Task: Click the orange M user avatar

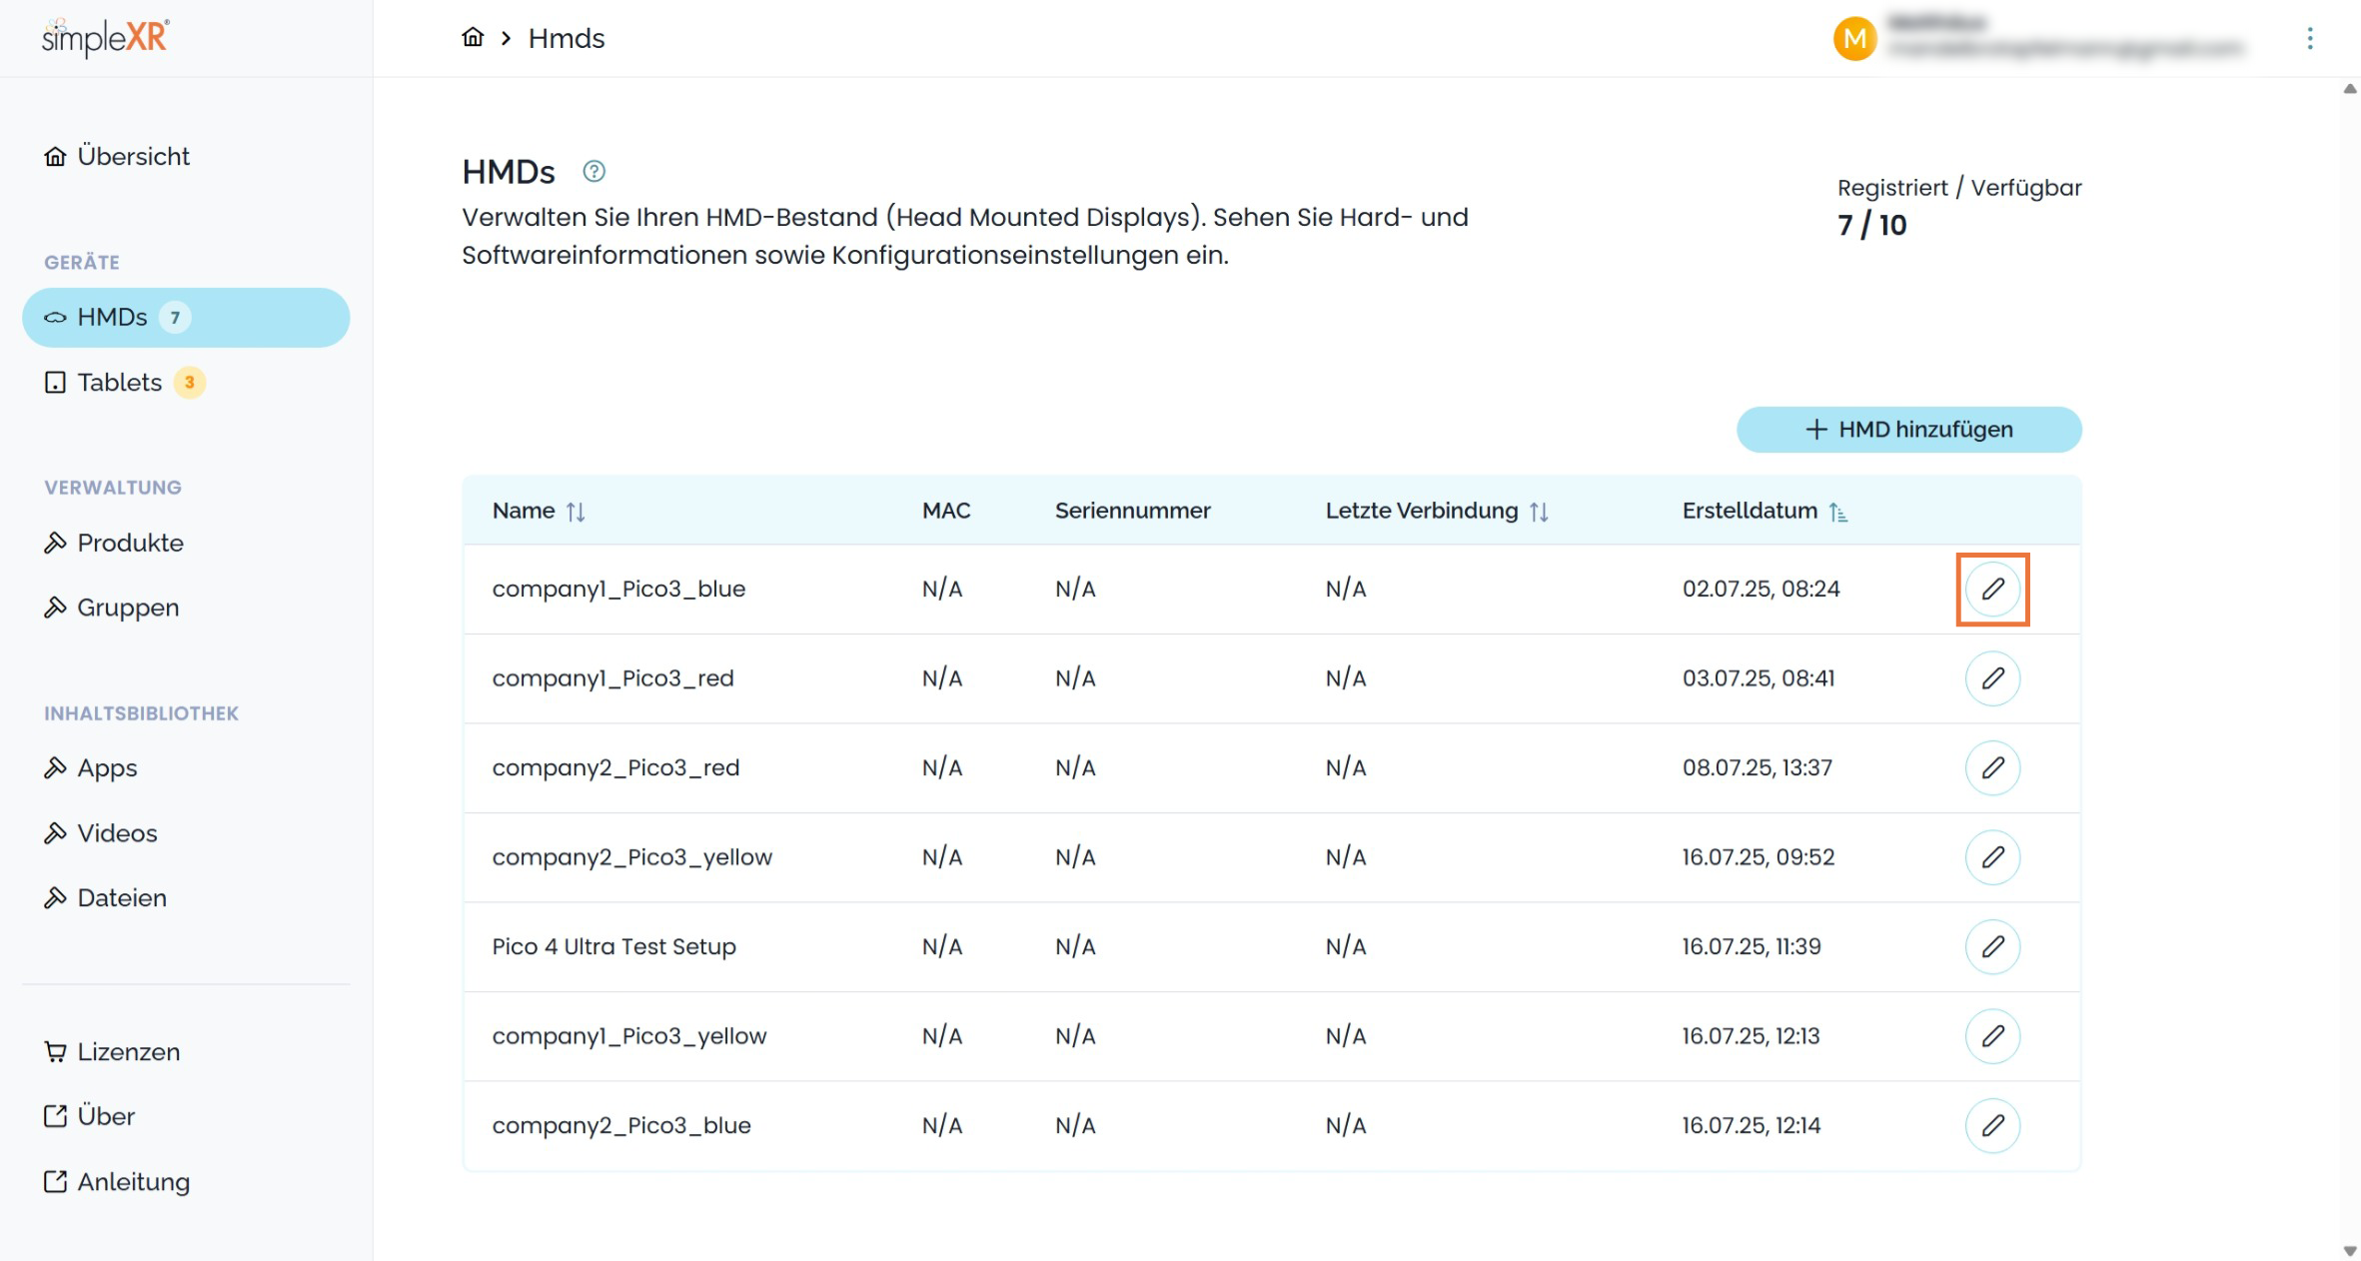Action: click(1854, 38)
